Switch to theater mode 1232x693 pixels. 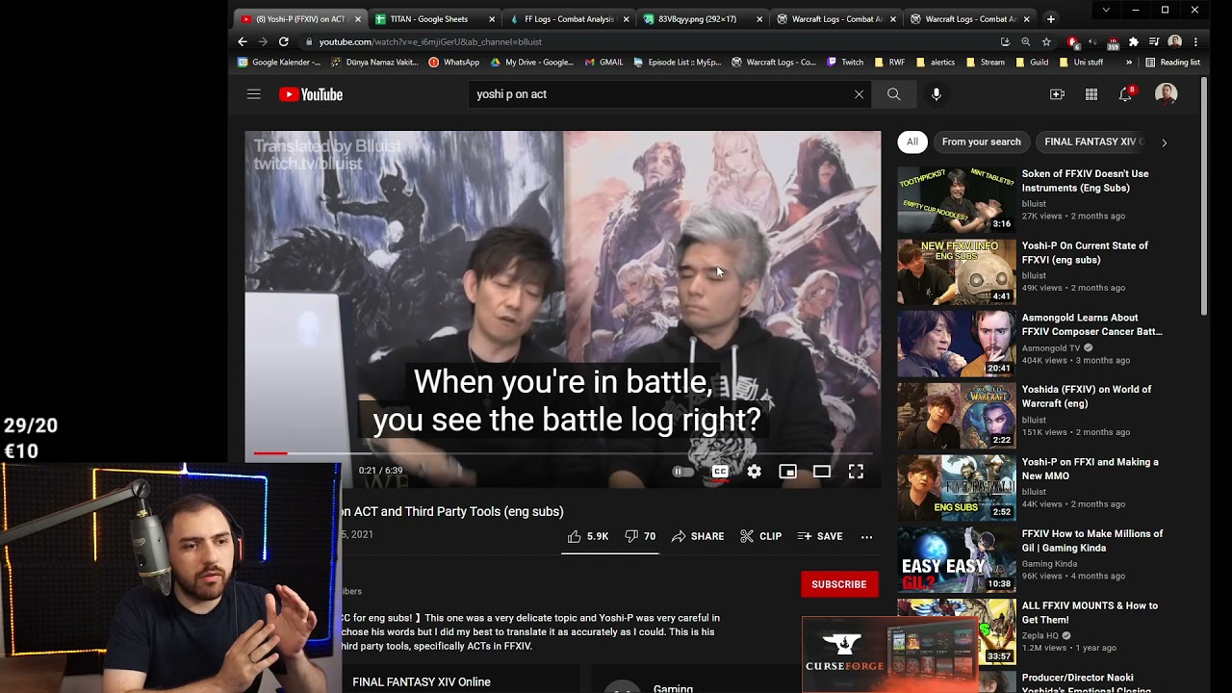(821, 472)
